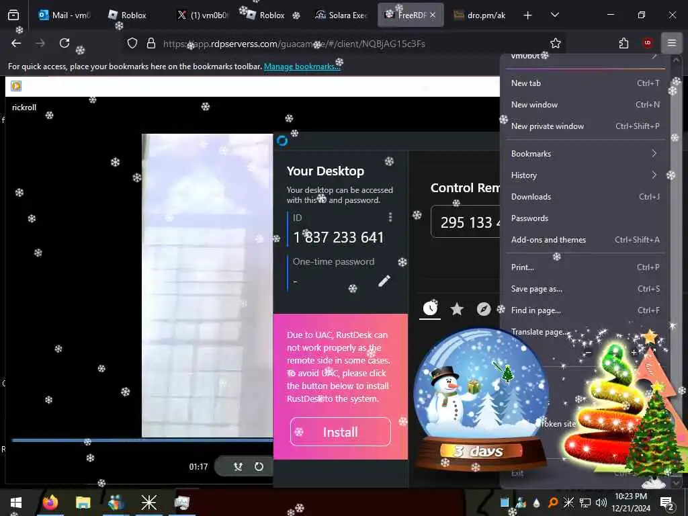688x516 pixels.
Task: Click the repeat button in media player
Action: tap(259, 466)
